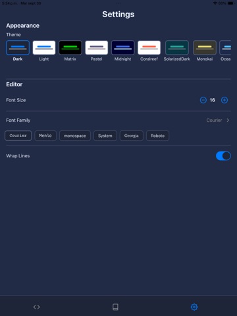This screenshot has width=237, height=316.
Task: Pick the Georgia font chip
Action: pyautogui.click(x=132, y=136)
